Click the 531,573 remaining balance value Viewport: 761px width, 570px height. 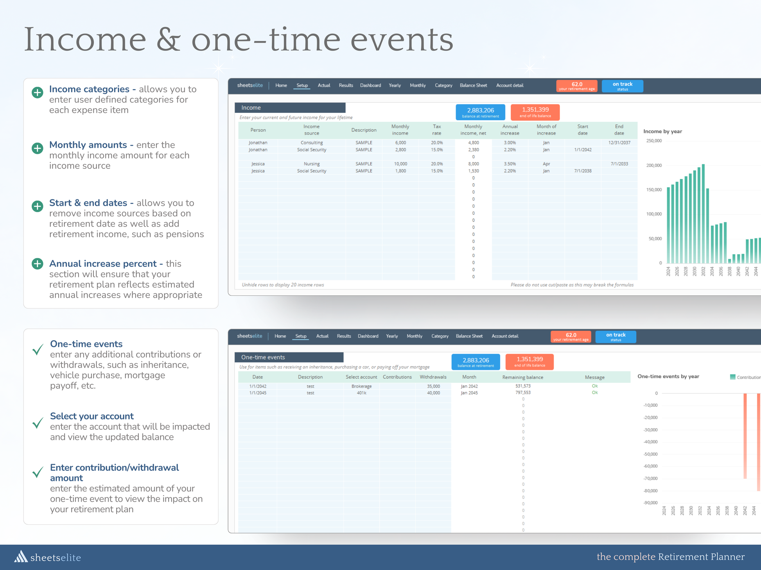[523, 386]
